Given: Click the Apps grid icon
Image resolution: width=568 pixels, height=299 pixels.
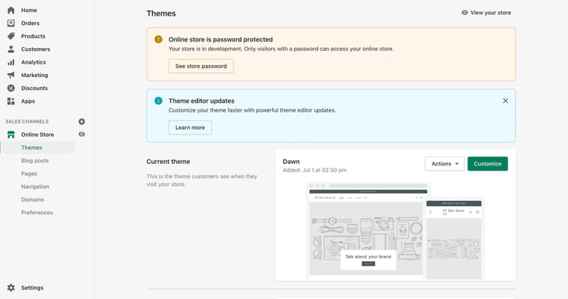Looking at the screenshot, I should pyautogui.click(x=11, y=101).
